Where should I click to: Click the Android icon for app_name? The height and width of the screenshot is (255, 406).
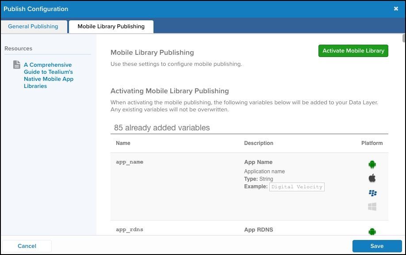tap(372, 164)
